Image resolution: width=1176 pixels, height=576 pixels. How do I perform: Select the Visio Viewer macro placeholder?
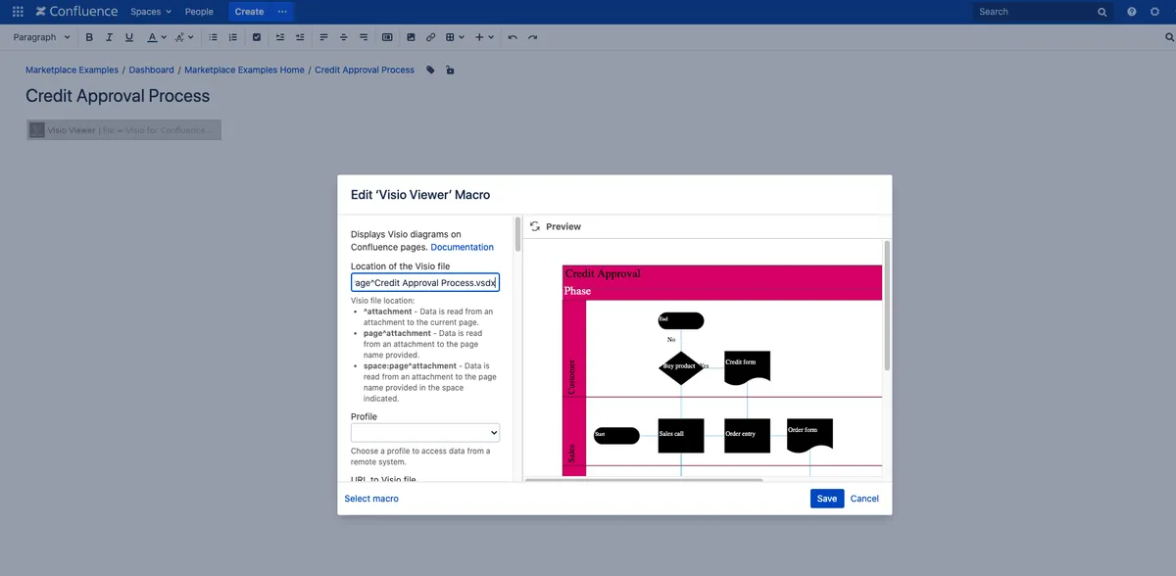point(123,129)
